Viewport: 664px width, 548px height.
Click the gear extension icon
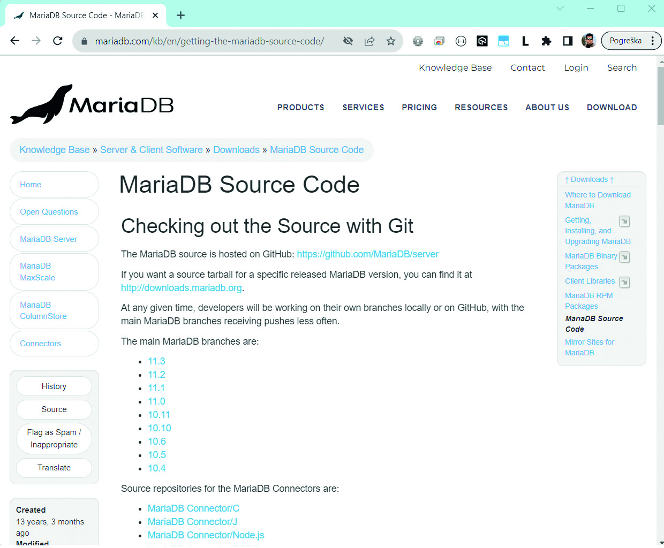coord(418,41)
